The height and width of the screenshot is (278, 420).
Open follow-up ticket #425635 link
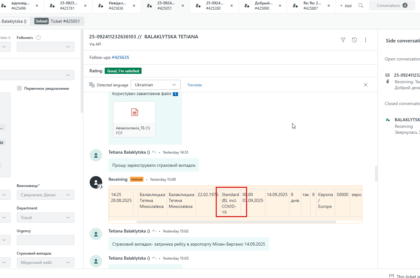click(x=120, y=57)
